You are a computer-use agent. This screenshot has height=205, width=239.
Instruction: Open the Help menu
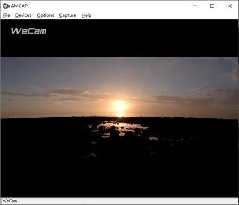87,15
